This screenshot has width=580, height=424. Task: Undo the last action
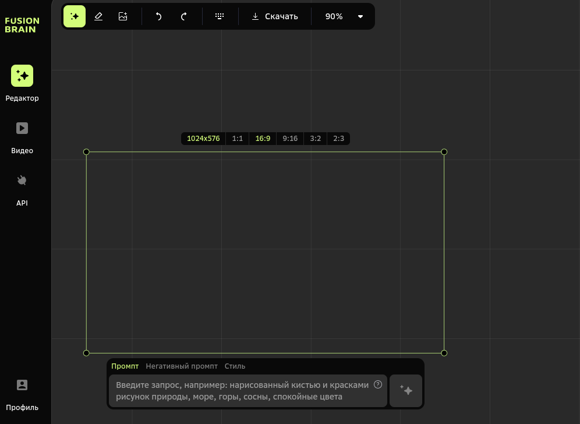(159, 16)
